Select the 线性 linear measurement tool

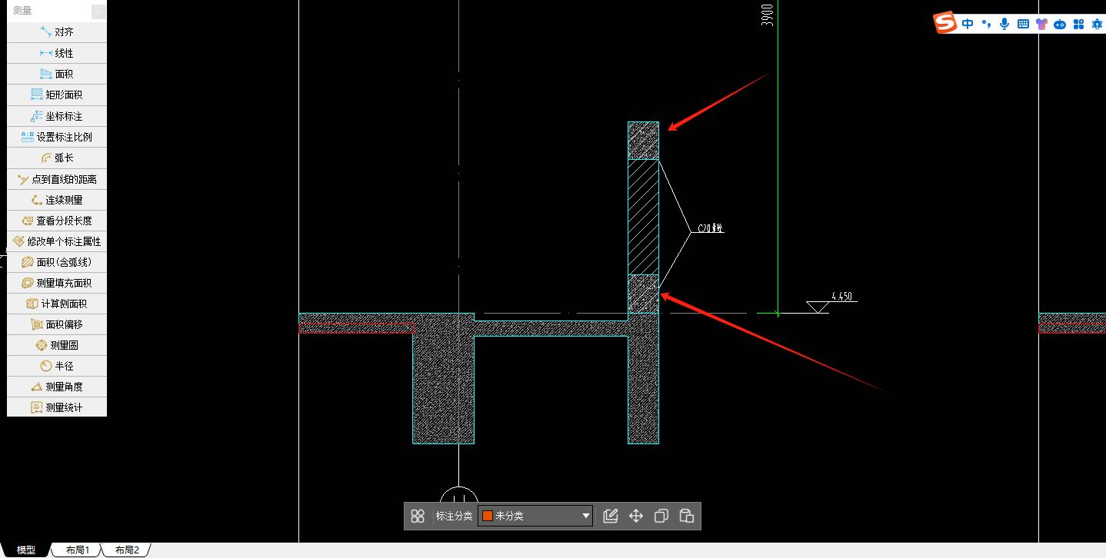pos(57,53)
